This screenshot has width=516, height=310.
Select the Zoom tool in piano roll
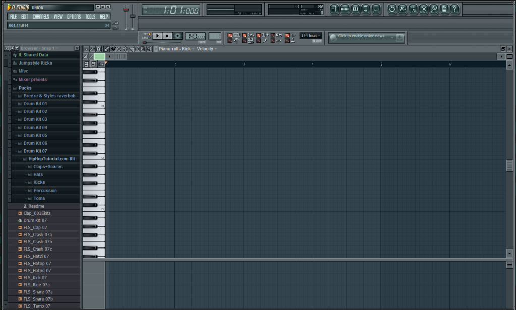click(143, 49)
